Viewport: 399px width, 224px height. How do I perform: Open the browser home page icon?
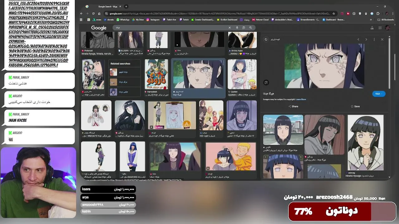(99, 13)
